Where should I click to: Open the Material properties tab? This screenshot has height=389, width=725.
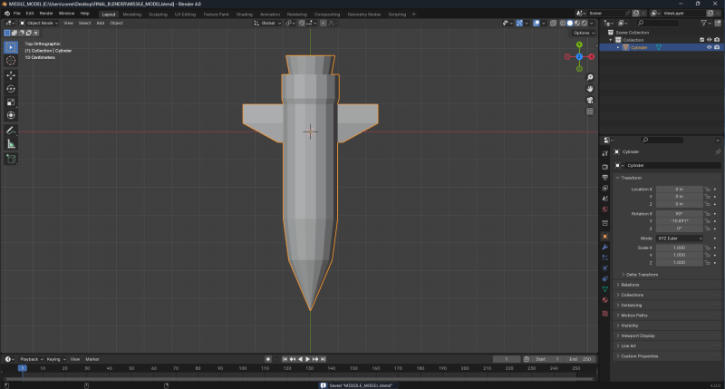[x=604, y=300]
